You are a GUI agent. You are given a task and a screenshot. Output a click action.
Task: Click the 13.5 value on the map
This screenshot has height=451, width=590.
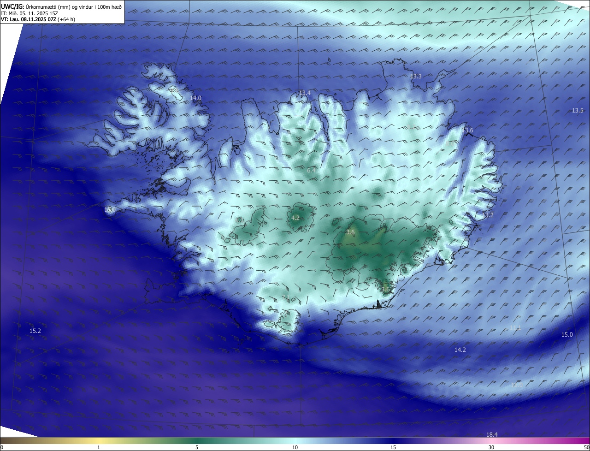point(578,111)
